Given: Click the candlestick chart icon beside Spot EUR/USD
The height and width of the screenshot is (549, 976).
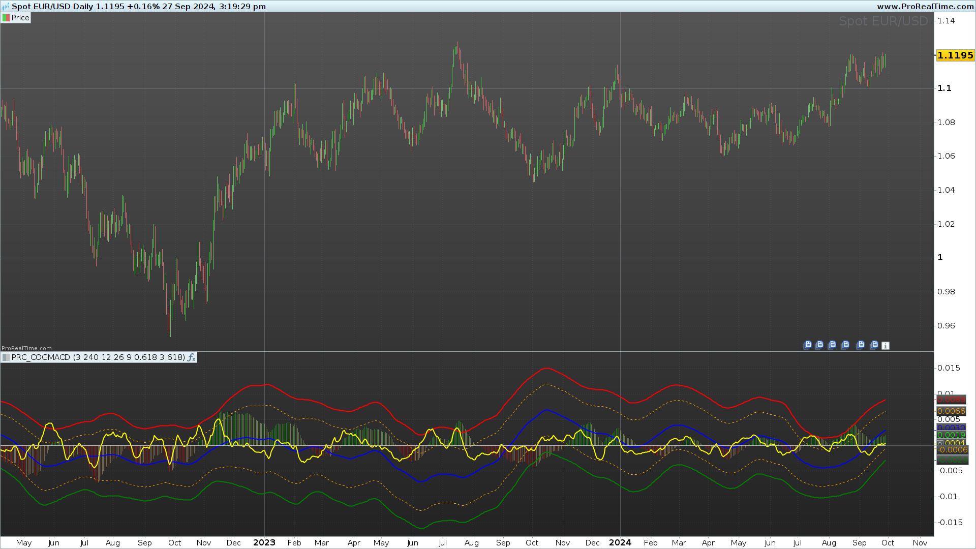Looking at the screenshot, I should (x=6, y=7).
